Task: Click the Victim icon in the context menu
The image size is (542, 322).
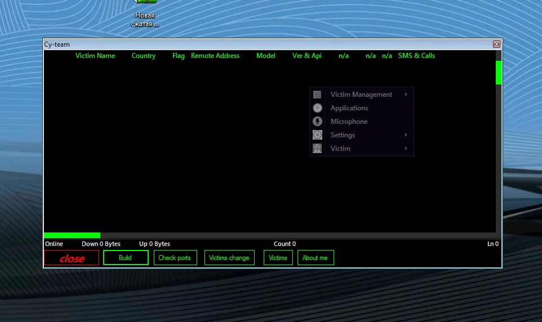Action: [x=317, y=149]
